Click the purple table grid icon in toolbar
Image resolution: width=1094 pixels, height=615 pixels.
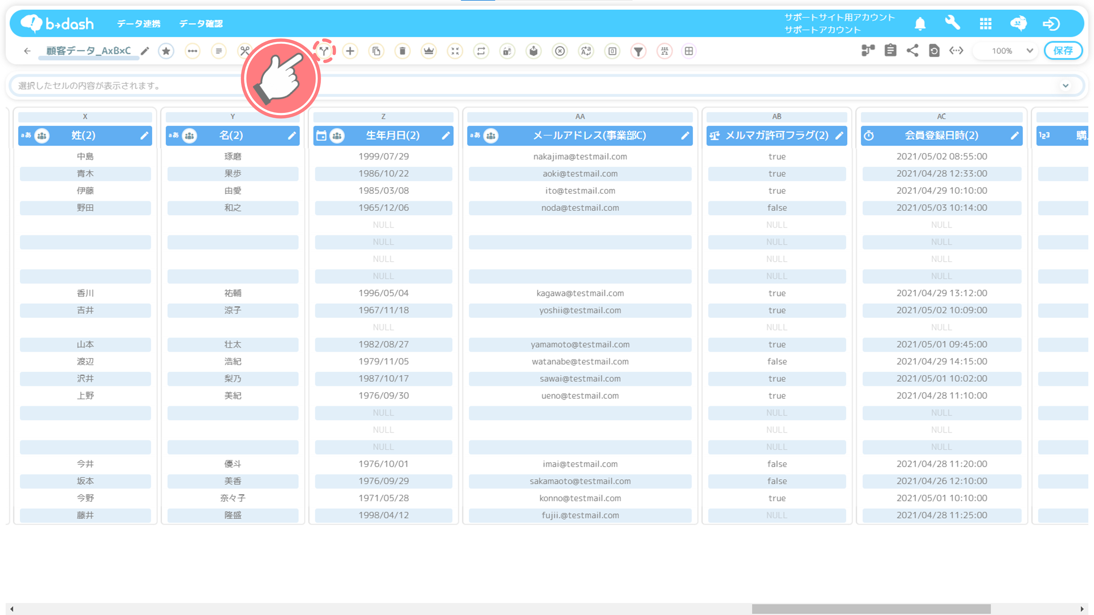pos(689,51)
